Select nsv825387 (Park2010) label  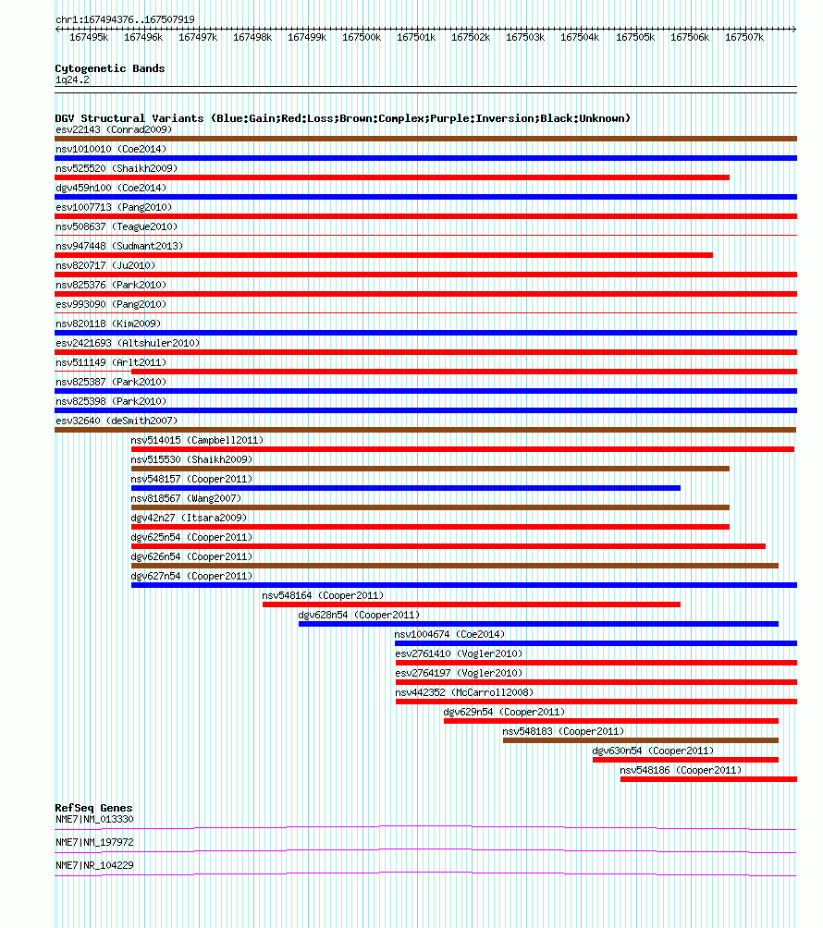coord(111,383)
